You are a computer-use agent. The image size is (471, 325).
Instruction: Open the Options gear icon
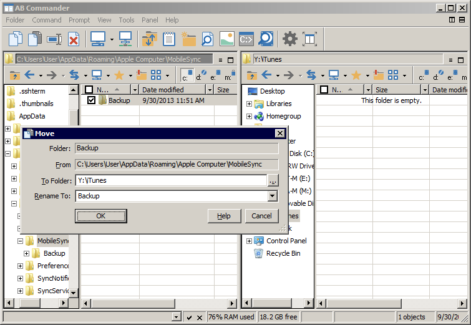tap(290, 39)
